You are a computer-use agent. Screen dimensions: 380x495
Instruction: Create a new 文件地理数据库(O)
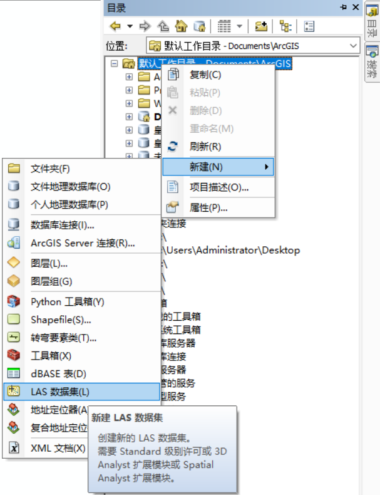[x=82, y=187]
